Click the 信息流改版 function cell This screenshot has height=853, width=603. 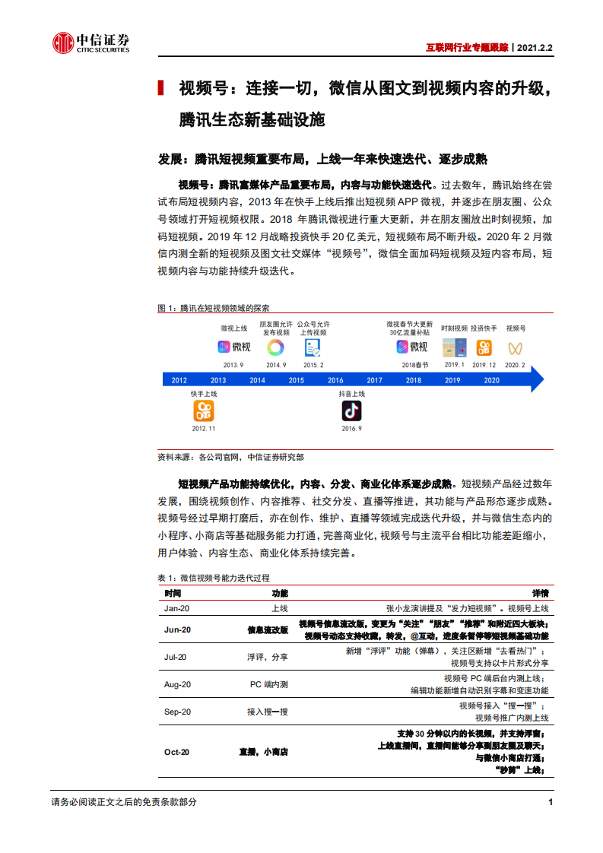tap(268, 629)
